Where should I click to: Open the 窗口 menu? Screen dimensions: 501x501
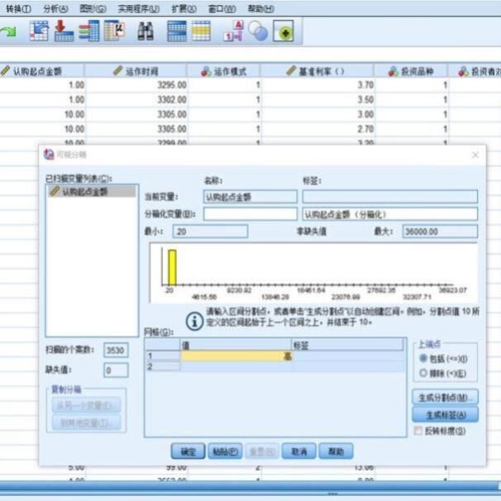pyautogui.click(x=222, y=8)
